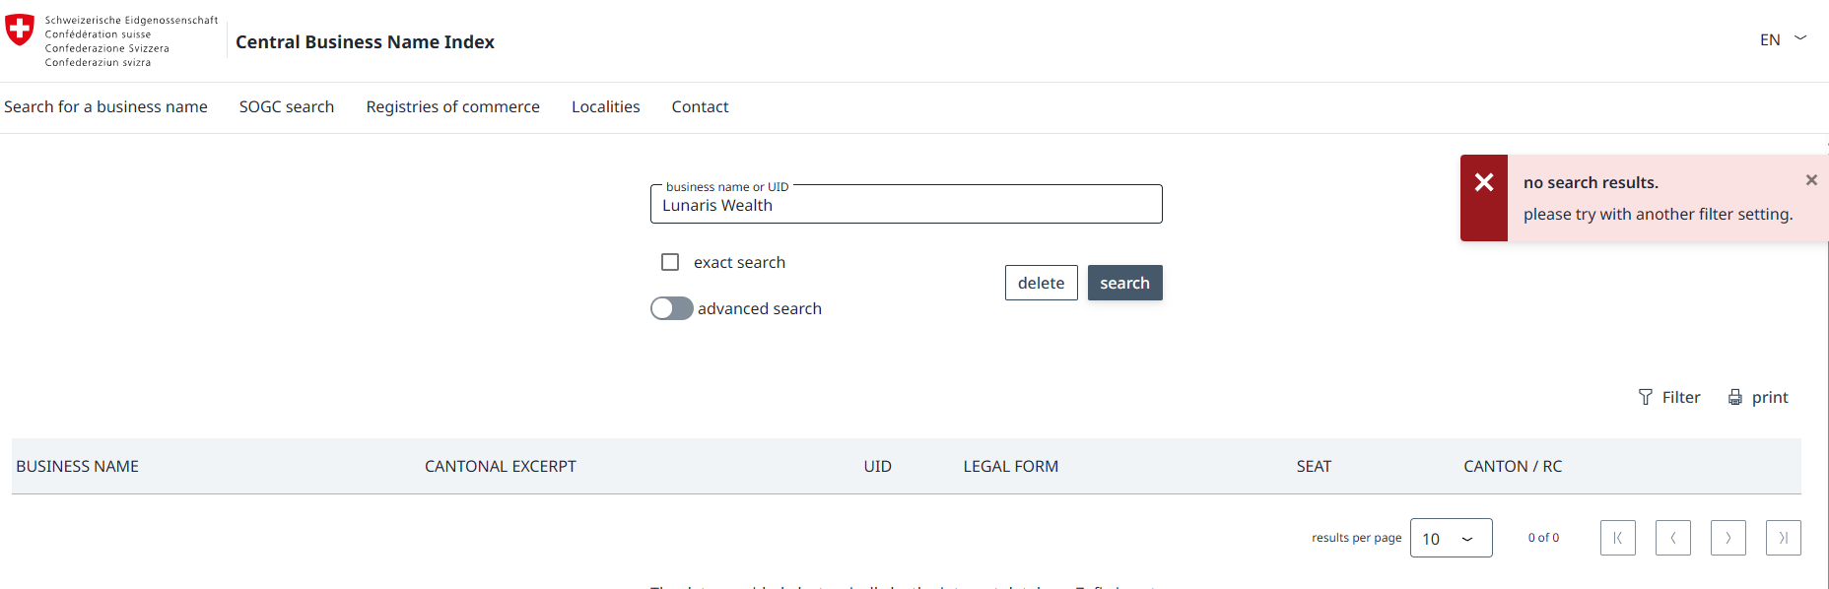Check the exact search checkbox
The width and height of the screenshot is (1829, 589).
[670, 262]
